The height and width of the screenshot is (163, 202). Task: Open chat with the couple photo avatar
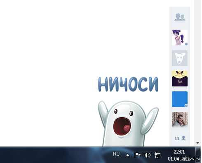pyautogui.click(x=180, y=120)
